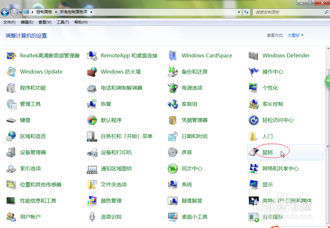
Task: Open the 显示 link
Action: [268, 185]
